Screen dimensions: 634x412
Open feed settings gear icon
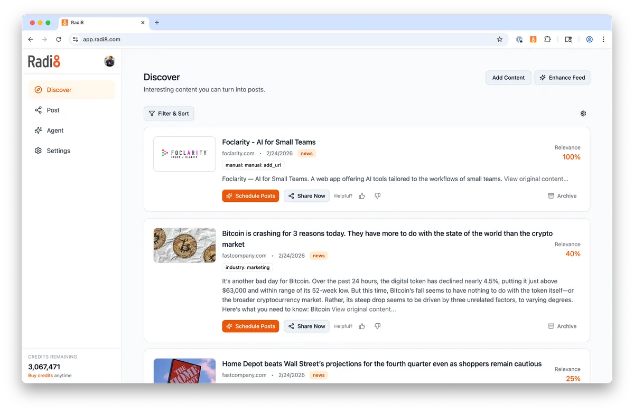point(583,114)
